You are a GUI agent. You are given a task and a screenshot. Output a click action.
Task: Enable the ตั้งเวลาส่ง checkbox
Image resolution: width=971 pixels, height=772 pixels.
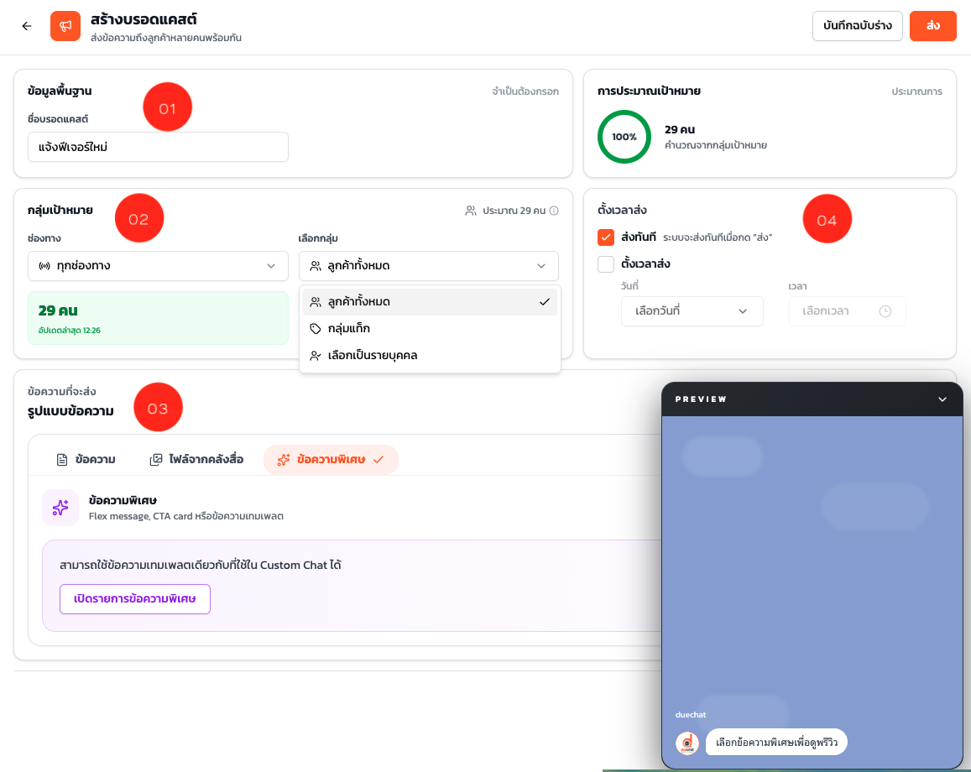pyautogui.click(x=606, y=263)
